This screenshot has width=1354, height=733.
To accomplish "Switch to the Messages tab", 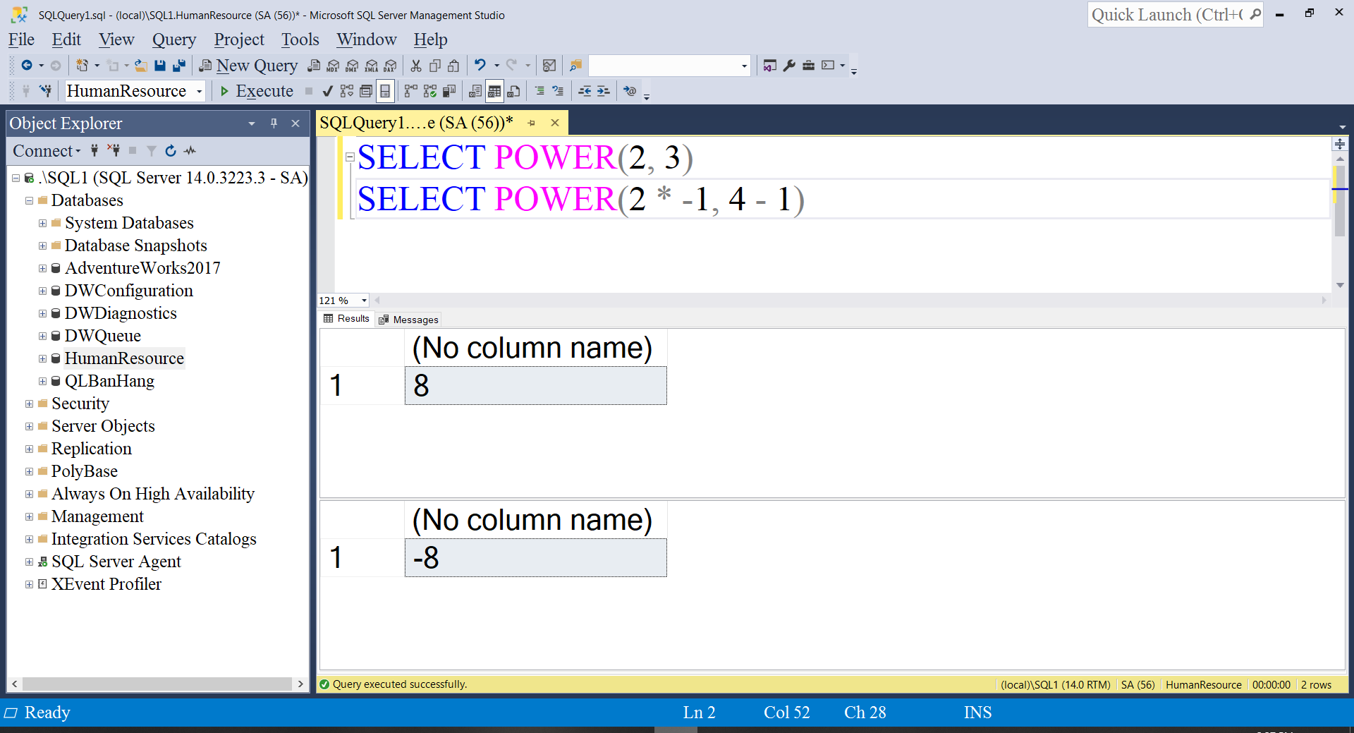I will point(409,320).
